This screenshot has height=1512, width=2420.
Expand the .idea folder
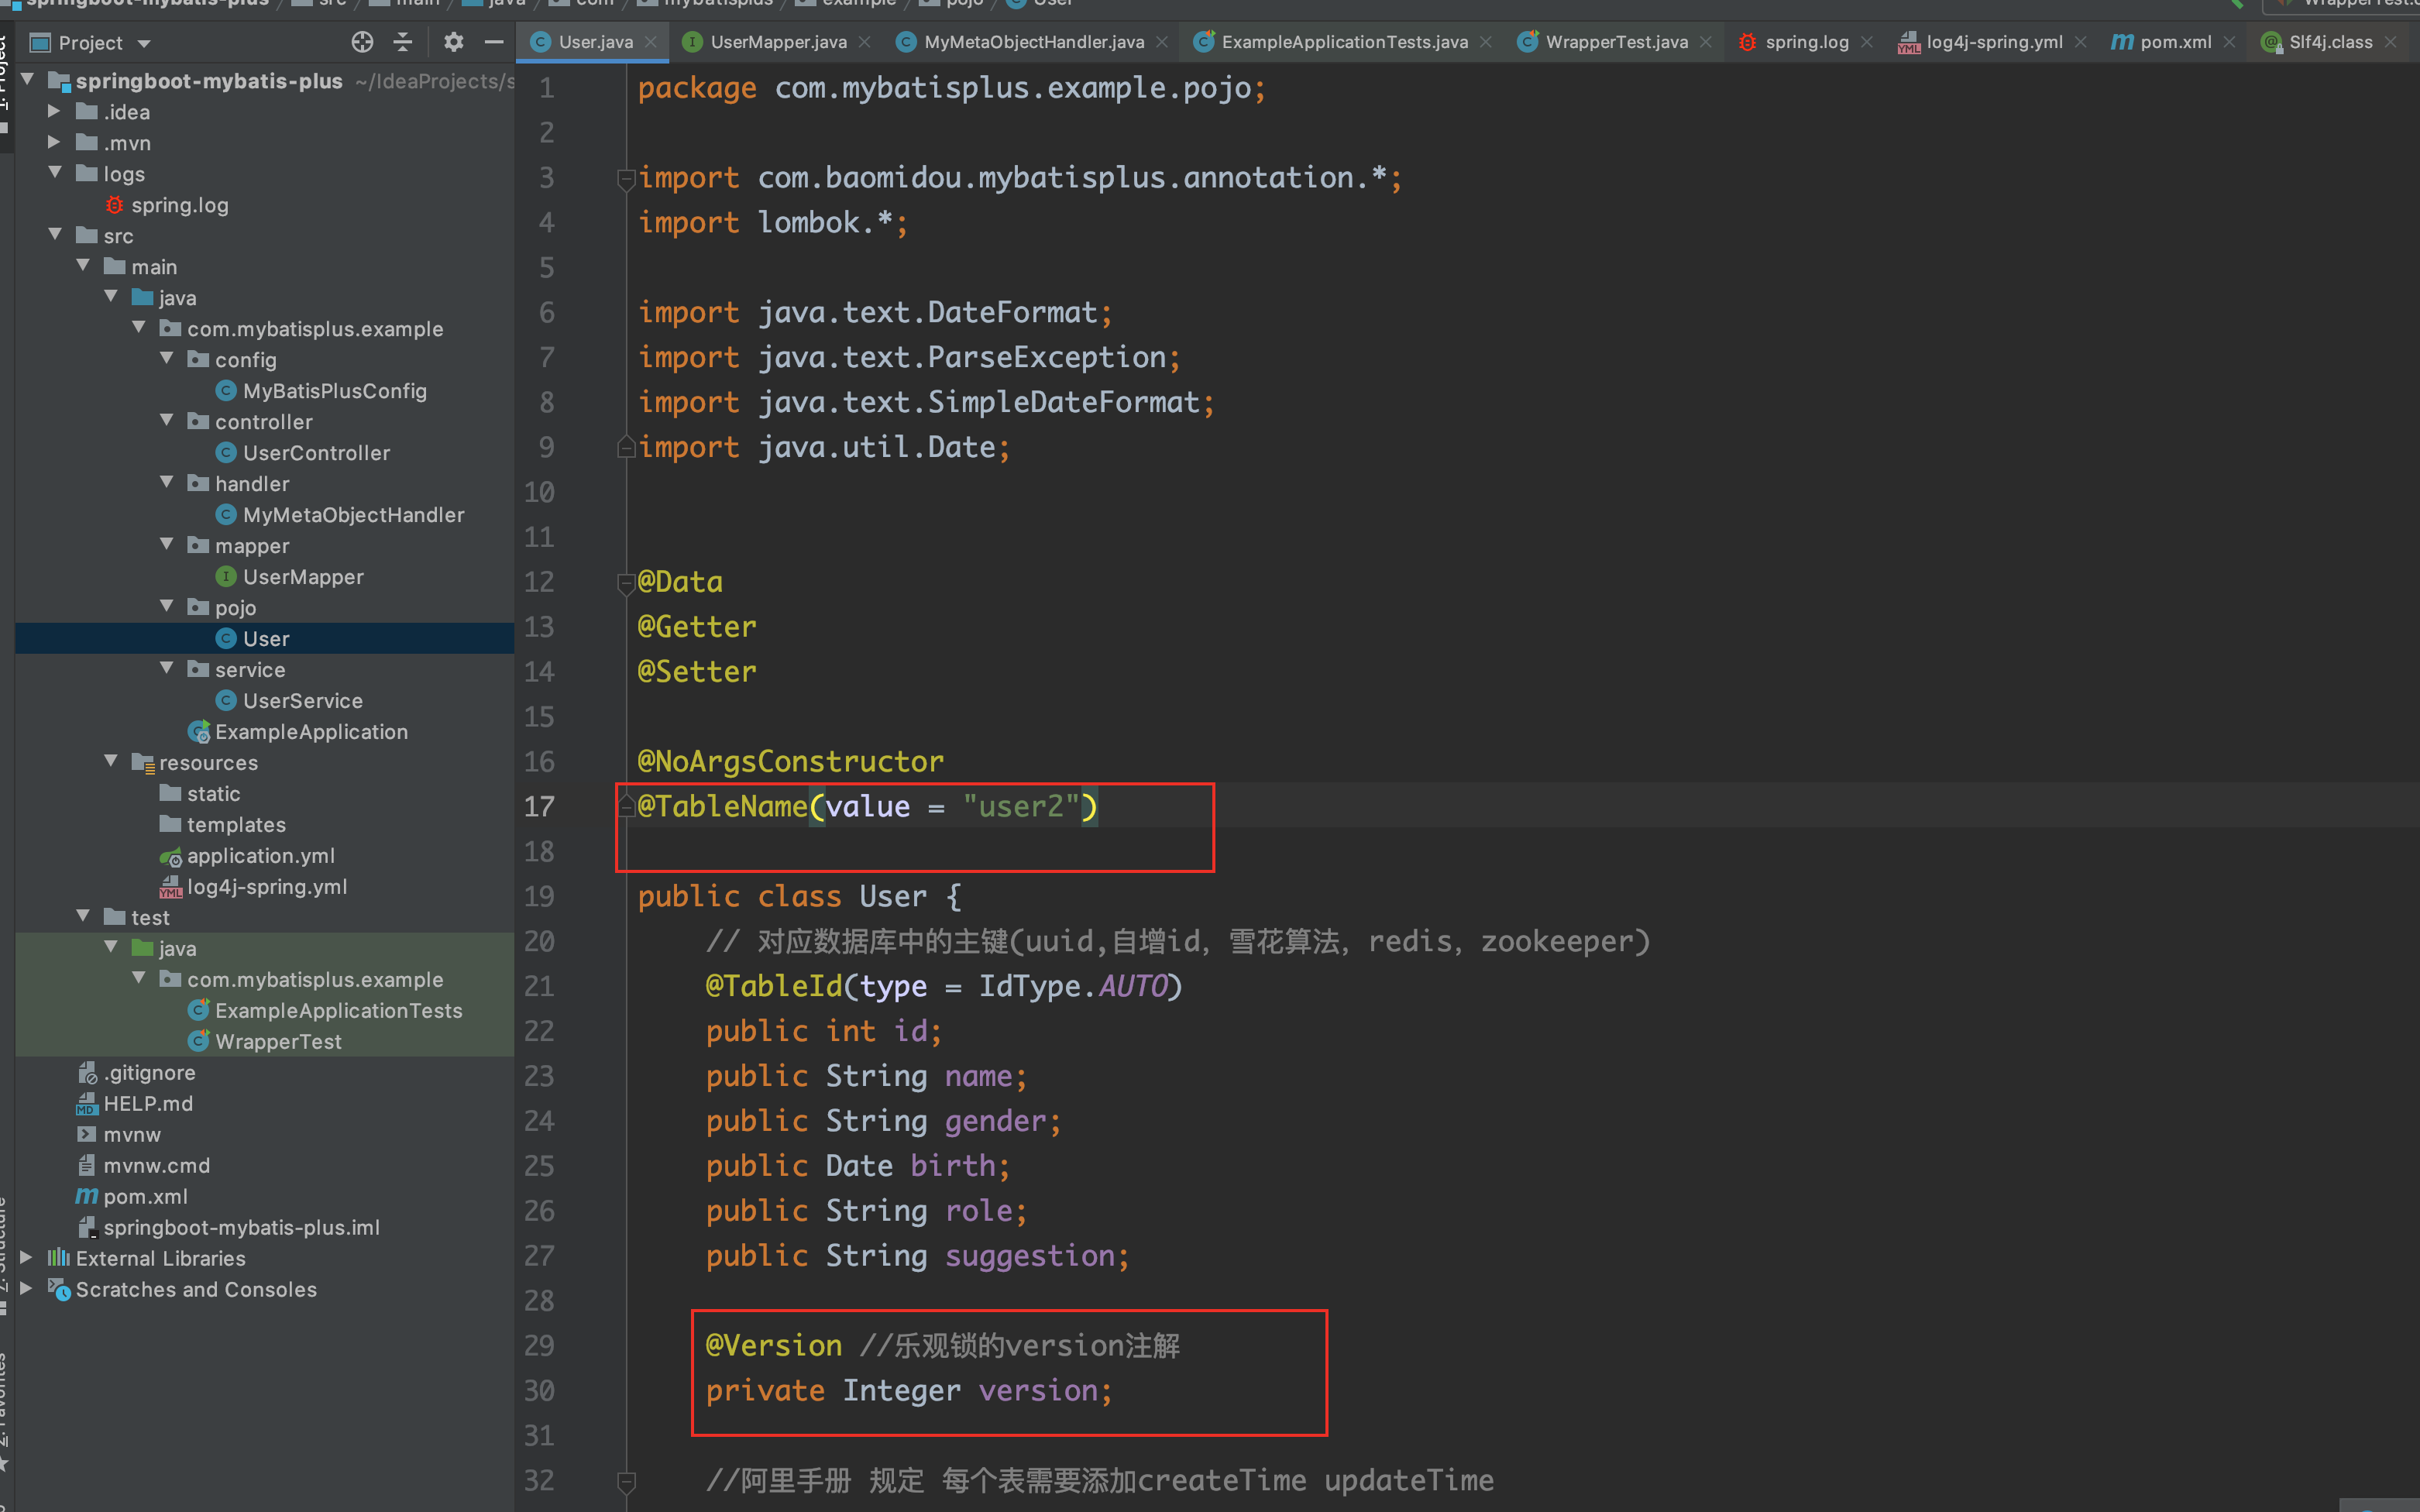[56, 112]
